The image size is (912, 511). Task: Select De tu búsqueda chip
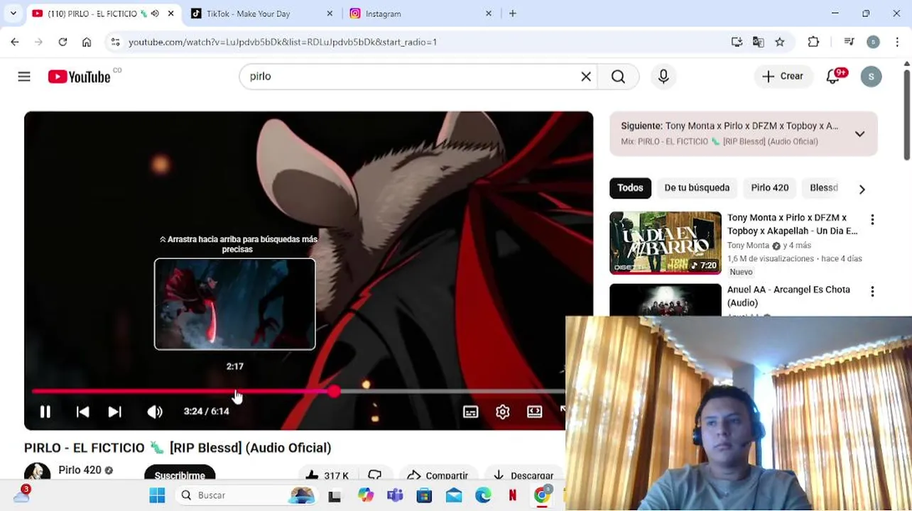tap(697, 188)
